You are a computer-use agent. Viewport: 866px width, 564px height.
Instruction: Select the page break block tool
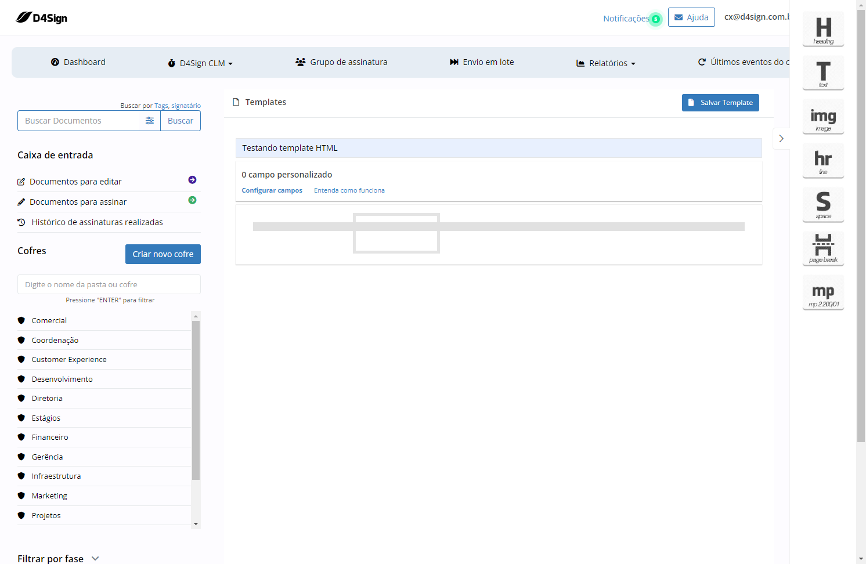pyautogui.click(x=823, y=248)
